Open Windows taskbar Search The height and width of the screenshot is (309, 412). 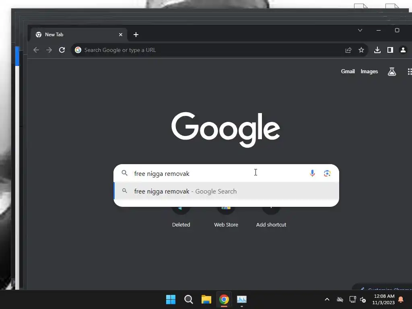click(189, 299)
